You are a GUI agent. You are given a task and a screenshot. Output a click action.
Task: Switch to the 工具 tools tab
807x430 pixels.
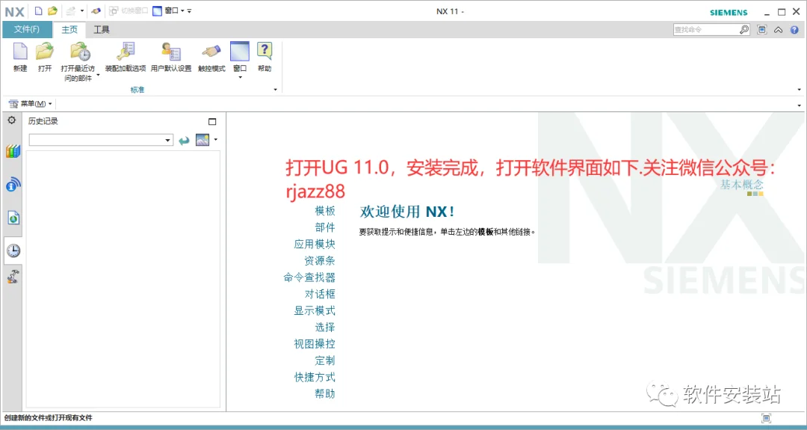[x=102, y=29]
